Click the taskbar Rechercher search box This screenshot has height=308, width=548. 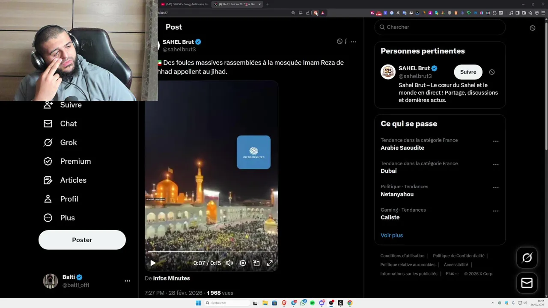coord(227,303)
